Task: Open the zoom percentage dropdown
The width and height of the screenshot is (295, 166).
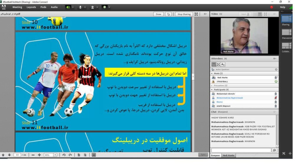Action: pyautogui.click(x=55, y=155)
